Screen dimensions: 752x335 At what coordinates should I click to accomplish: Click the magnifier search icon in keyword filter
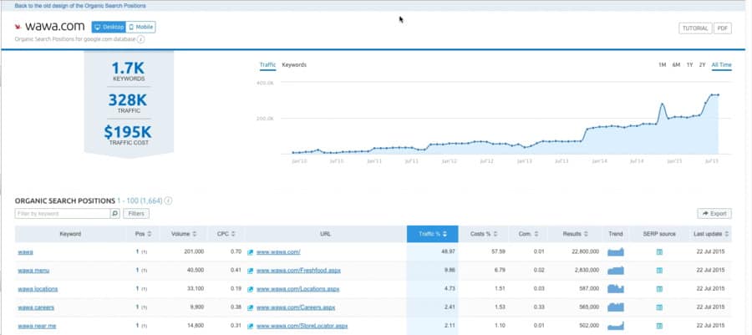pyautogui.click(x=115, y=214)
